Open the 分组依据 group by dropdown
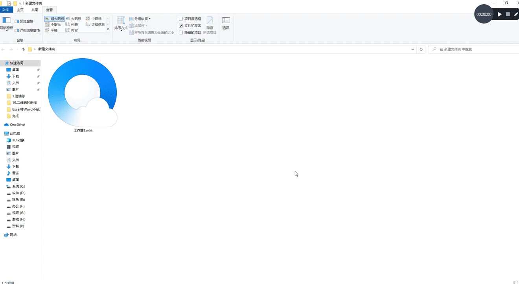This screenshot has height=284, width=519. click(140, 18)
